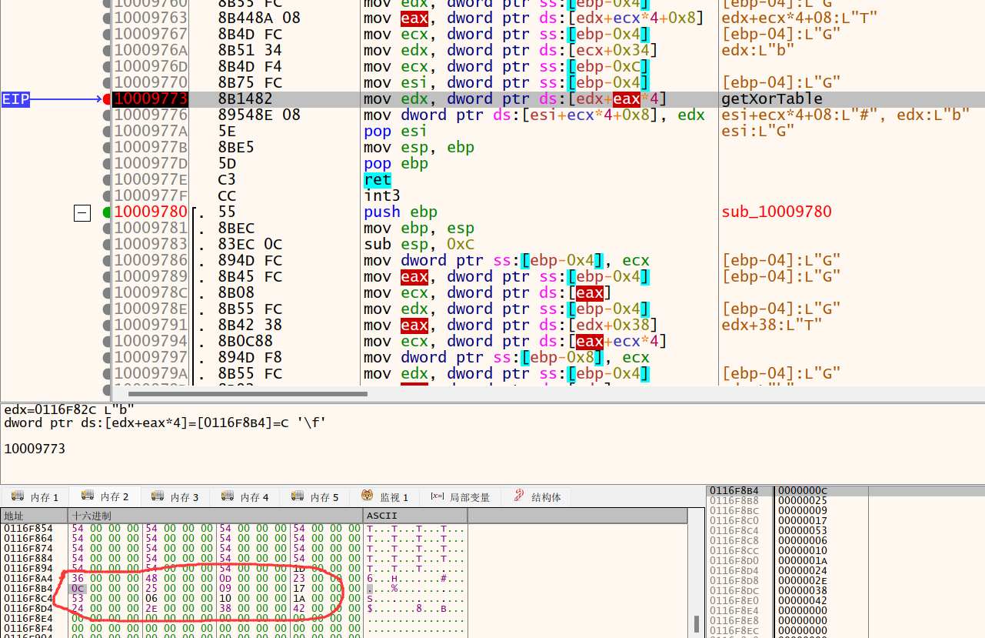Click the ASCII column header

415,516
